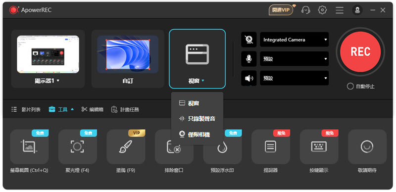The image size is (396, 192).
Task: Click the 聚光燈 (F4) label
Action: click(x=77, y=170)
